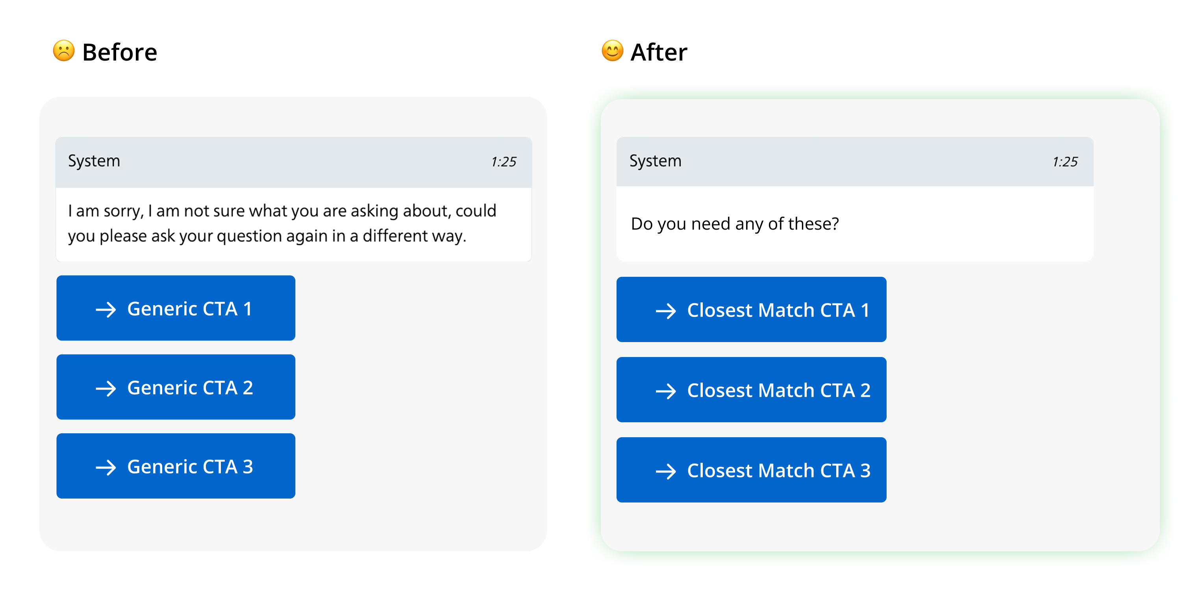Screen dimensions: 1200x600
Task: Click the arrow icon on Closest Match CTA 3
Action: coord(666,471)
